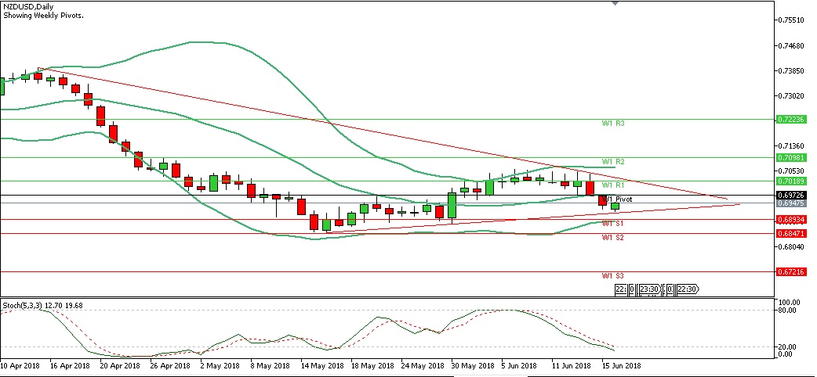This screenshot has width=817, height=377.
Task: Click the 23:30 event marker on chart
Action: click(648, 289)
